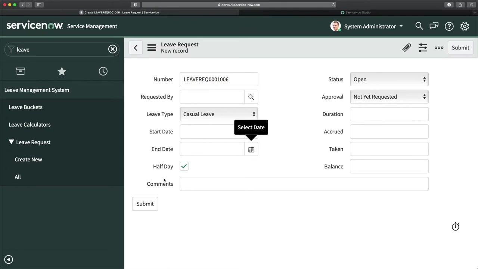
Task: Open manage attachments paperclip icon
Action: pos(407,48)
